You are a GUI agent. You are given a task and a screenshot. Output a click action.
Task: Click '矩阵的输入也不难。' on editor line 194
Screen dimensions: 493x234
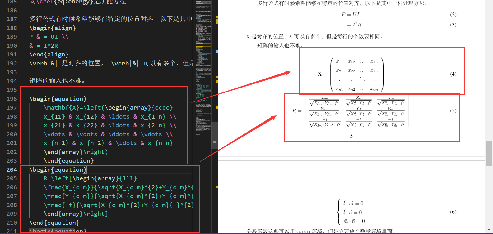pos(57,81)
